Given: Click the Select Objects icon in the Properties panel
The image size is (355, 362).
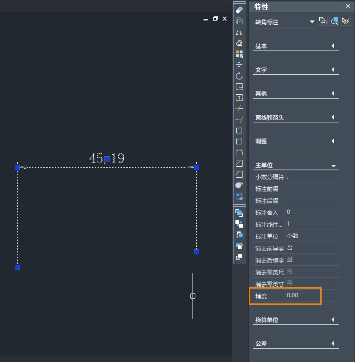Looking at the screenshot, I should 335,21.
